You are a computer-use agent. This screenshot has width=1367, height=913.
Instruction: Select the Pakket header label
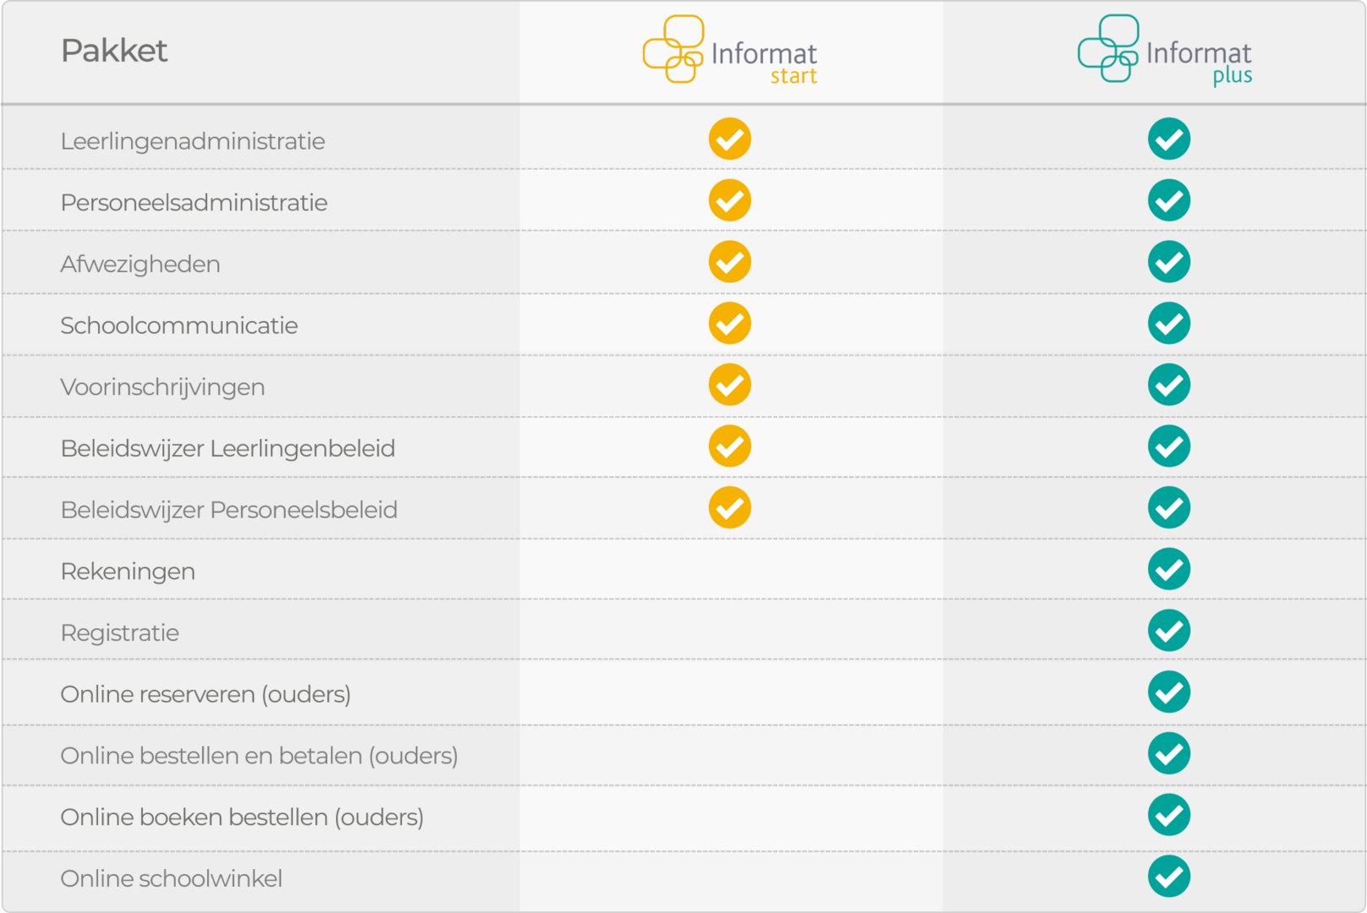[x=114, y=52]
